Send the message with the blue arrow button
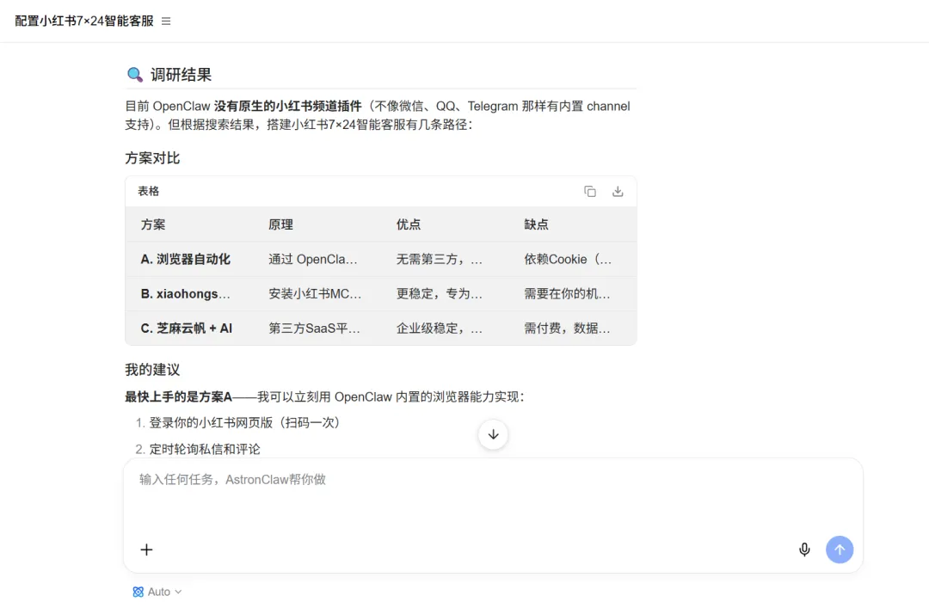Screen dimensions: 929x608 840,550
